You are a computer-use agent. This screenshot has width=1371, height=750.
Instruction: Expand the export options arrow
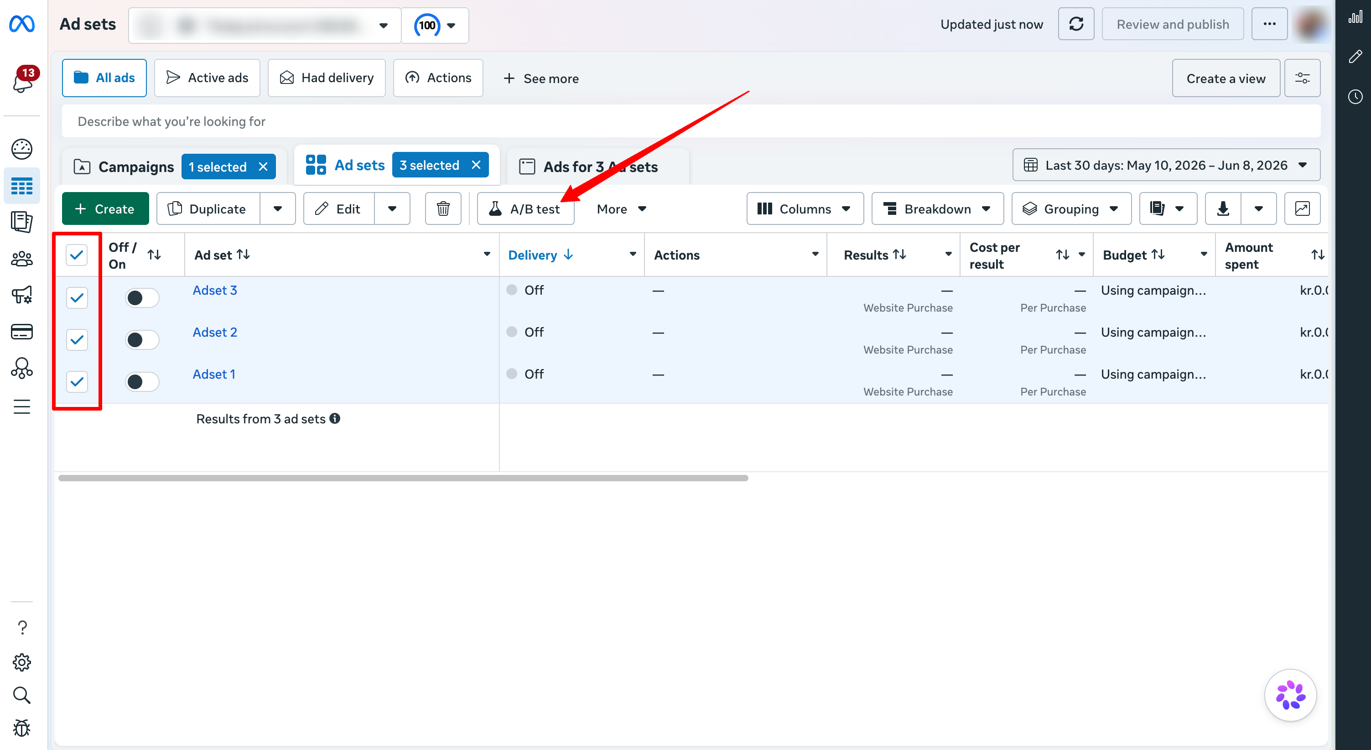pyautogui.click(x=1258, y=208)
